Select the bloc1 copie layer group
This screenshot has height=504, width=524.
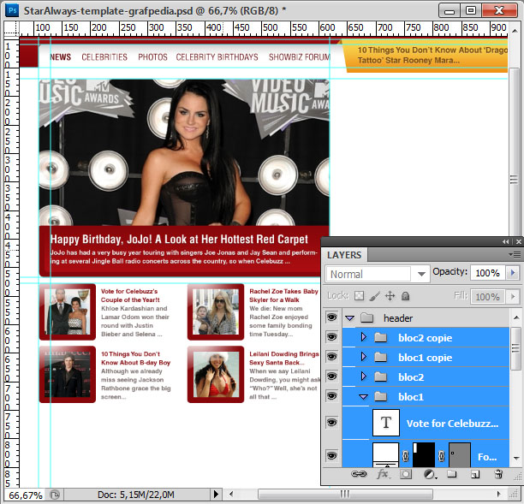coord(426,357)
